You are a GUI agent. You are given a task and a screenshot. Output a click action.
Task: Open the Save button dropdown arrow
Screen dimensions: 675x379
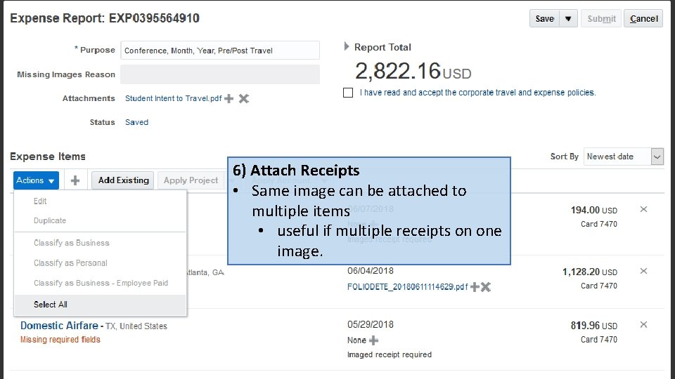(568, 18)
